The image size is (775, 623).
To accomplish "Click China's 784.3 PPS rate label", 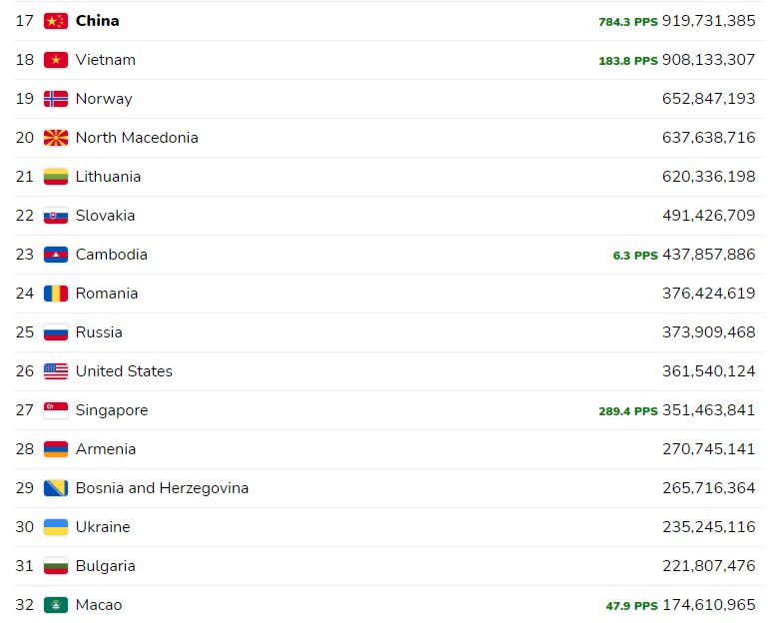I will click(628, 22).
